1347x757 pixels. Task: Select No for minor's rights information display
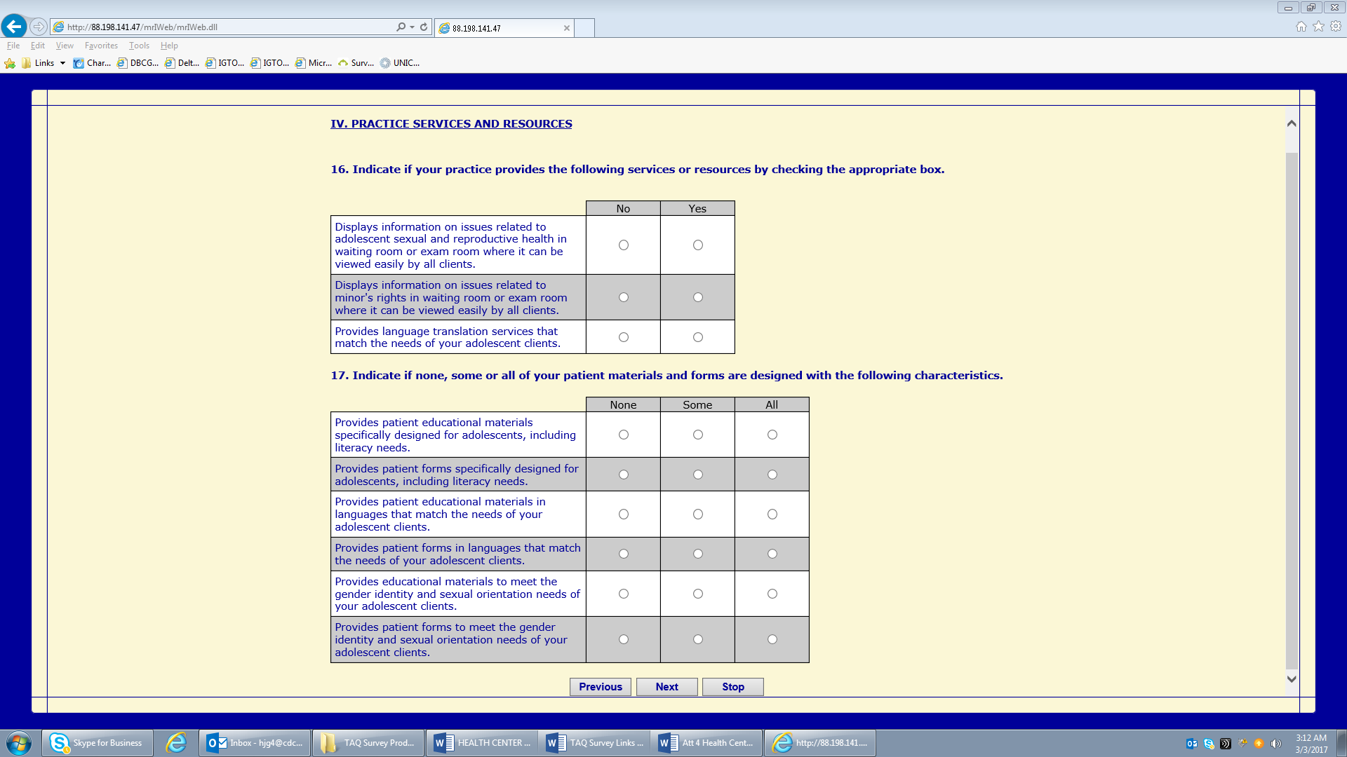tap(623, 297)
